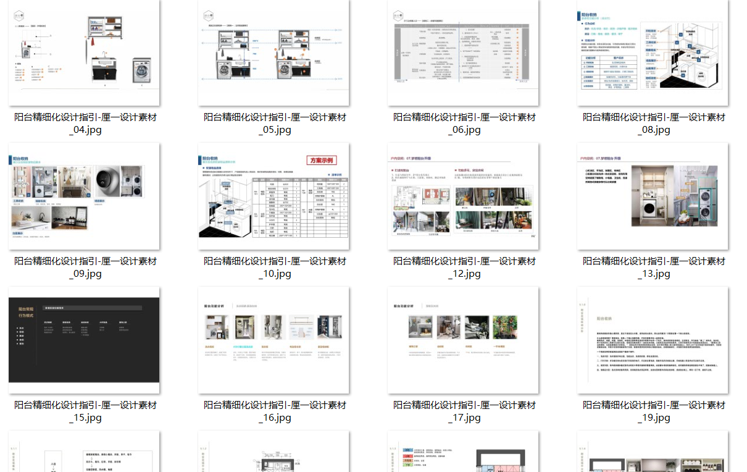Open the thumbnail for file _09.jpg
This screenshot has height=472, width=747.
click(83, 196)
